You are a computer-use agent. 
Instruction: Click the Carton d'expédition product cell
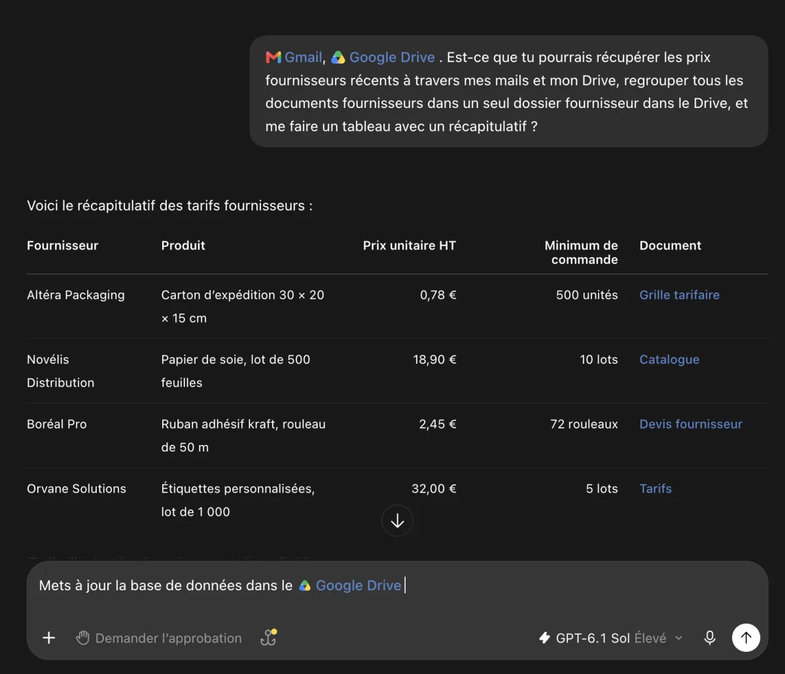tap(243, 306)
